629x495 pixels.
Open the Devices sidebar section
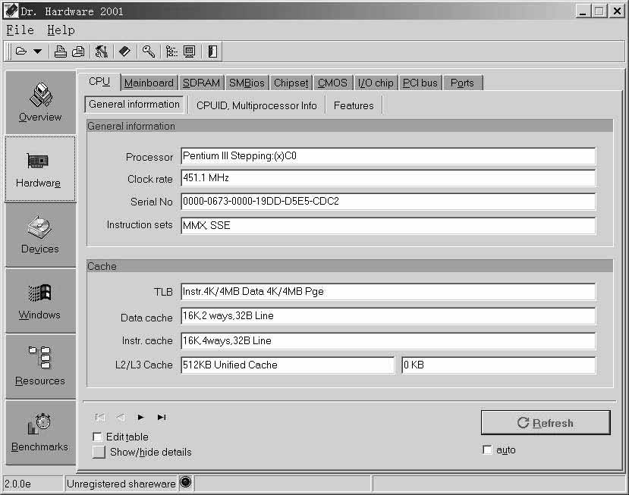pos(40,235)
